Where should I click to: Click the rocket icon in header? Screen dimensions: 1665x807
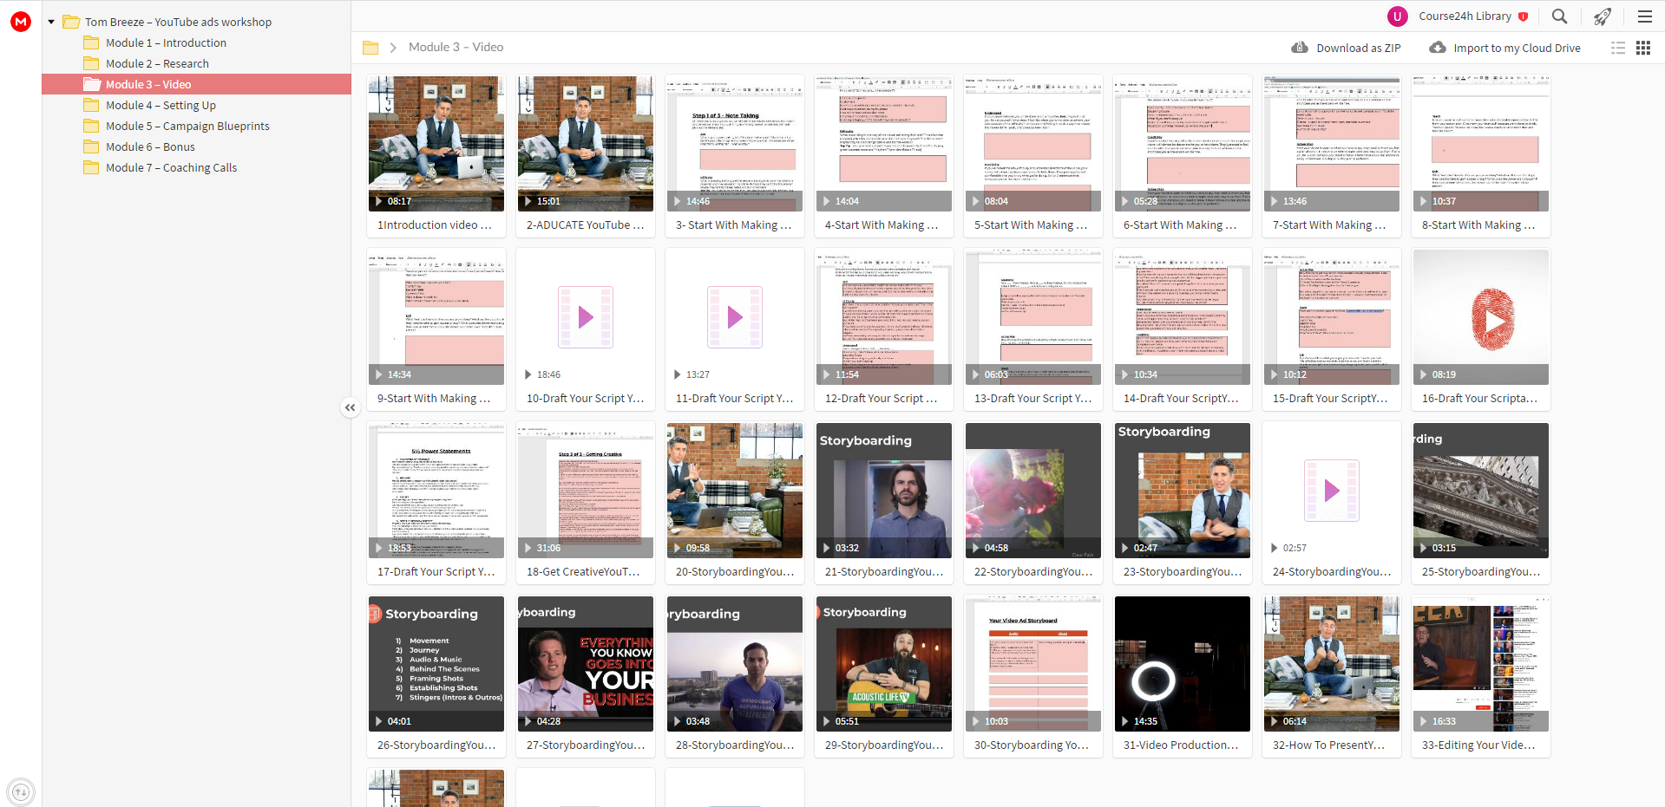tap(1602, 16)
